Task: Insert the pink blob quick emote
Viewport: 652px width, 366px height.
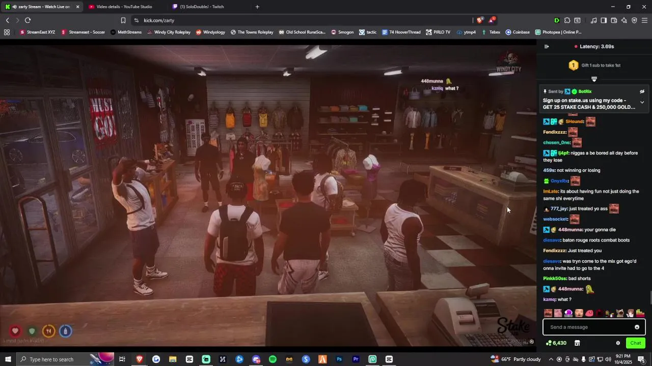Action: pos(589,313)
